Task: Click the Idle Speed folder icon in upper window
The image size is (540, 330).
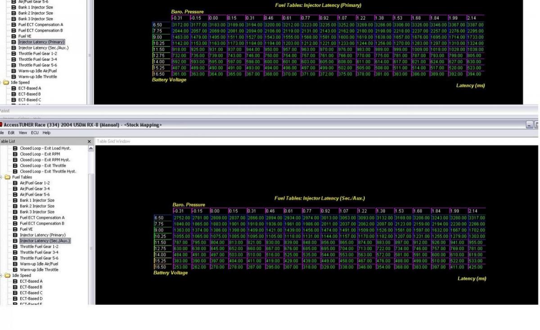Action: (6, 83)
